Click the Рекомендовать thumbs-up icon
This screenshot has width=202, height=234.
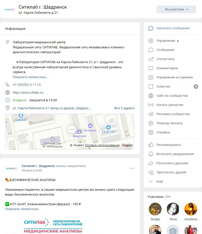pos(151,145)
